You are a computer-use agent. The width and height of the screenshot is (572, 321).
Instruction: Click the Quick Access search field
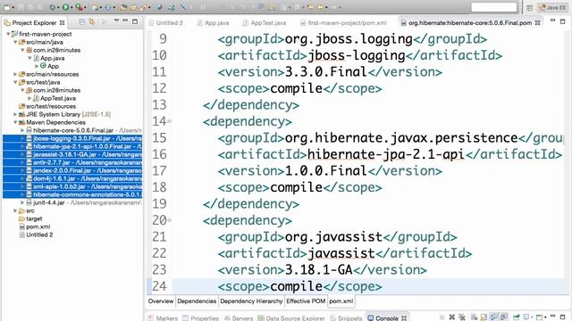[494, 7]
